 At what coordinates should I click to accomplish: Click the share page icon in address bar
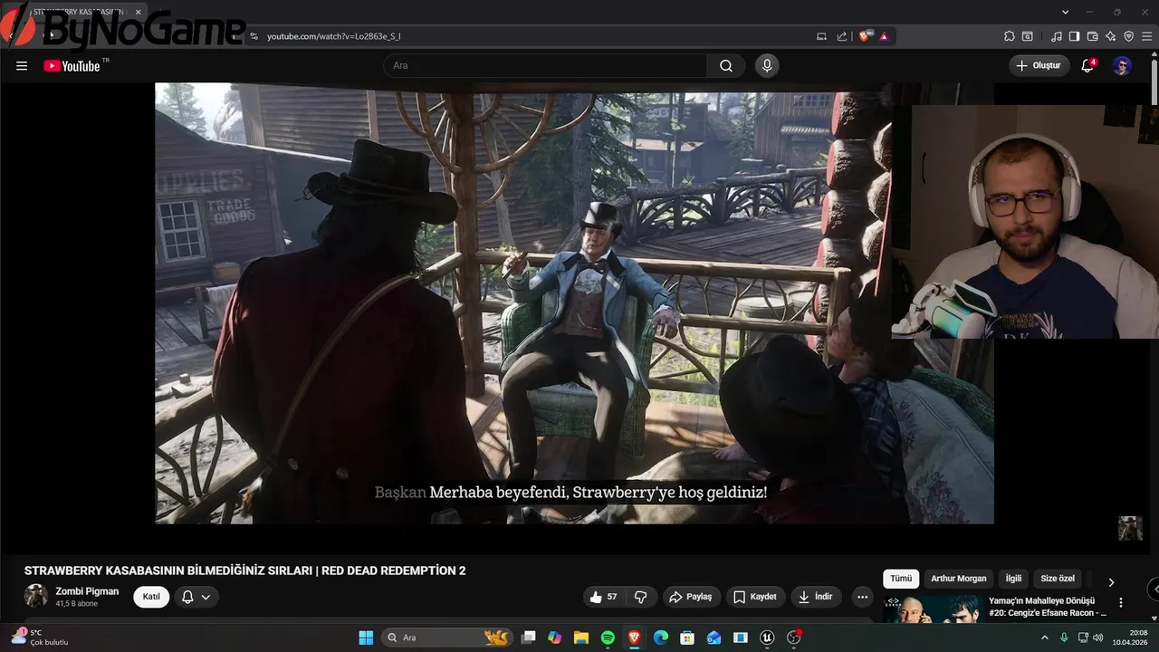(x=842, y=36)
